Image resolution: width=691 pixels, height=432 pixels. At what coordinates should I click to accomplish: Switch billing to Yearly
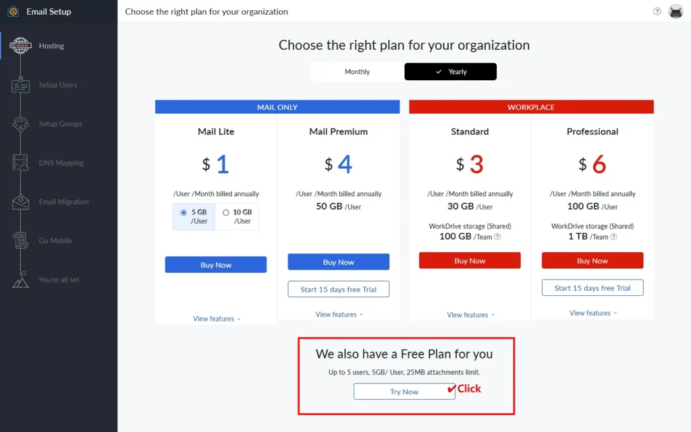451,72
